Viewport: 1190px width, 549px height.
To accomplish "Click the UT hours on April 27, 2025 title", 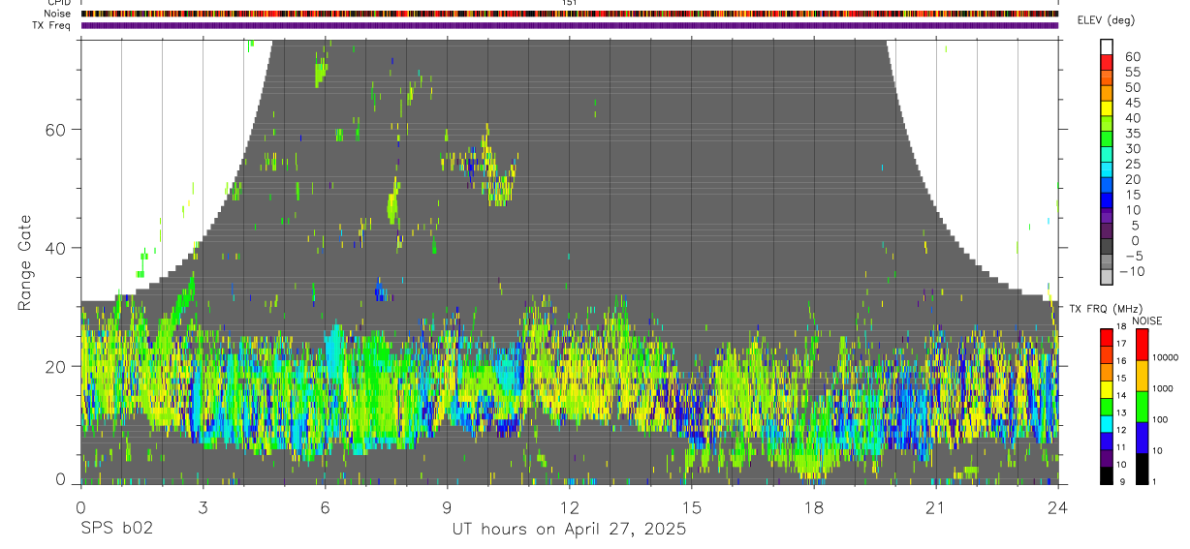I will pos(569,530).
